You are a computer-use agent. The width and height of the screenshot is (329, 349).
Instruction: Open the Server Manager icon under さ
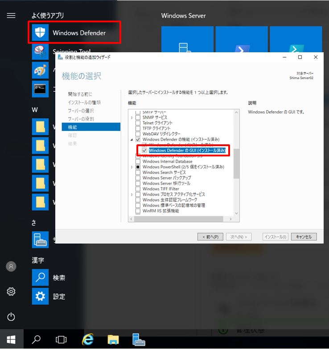(x=40, y=240)
